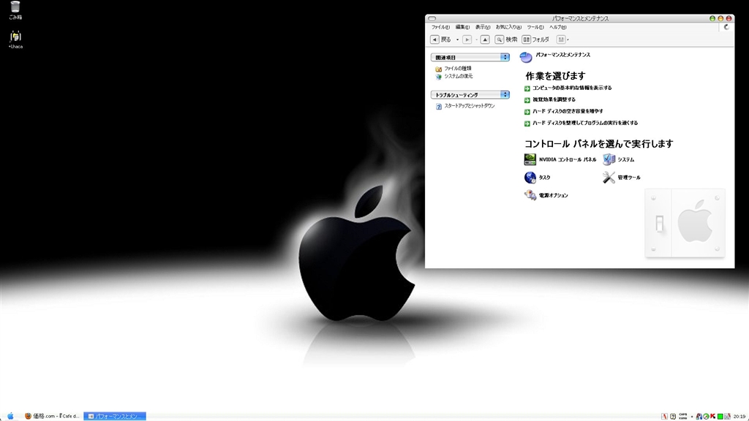
Task: Click the first tray icon right of the IME dot
Action: pos(699,417)
